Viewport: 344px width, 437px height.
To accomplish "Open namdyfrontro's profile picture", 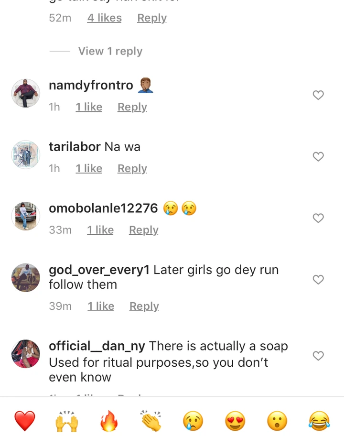I will [25, 93].
